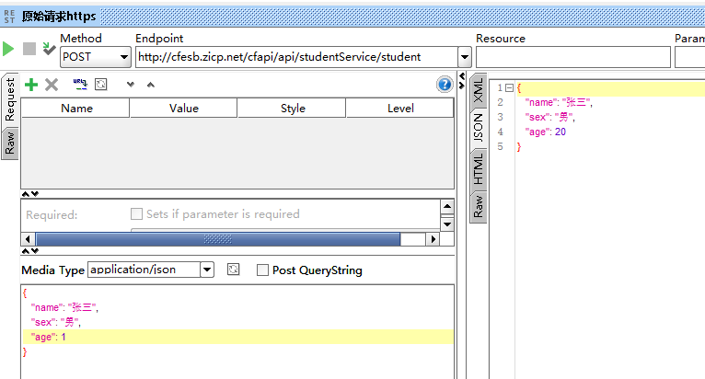Expand the Endpoint URL dropdown
The height and width of the screenshot is (379, 705).
[x=465, y=57]
